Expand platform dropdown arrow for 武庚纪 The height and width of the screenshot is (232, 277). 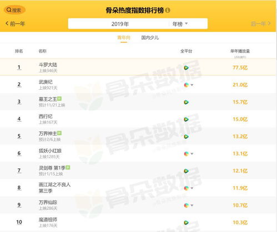point(192,85)
